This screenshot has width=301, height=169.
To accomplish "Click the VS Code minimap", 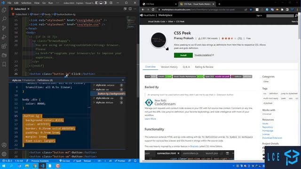I will pyautogui.click(x=131, y=23).
